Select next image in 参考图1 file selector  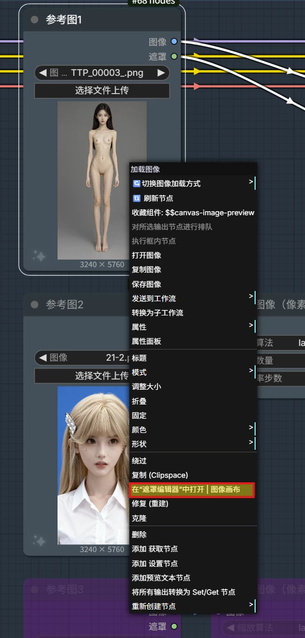tap(161, 73)
